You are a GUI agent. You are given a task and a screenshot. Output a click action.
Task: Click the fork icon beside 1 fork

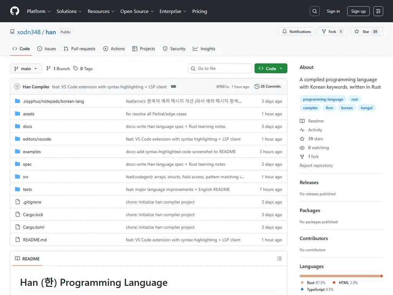point(302,156)
